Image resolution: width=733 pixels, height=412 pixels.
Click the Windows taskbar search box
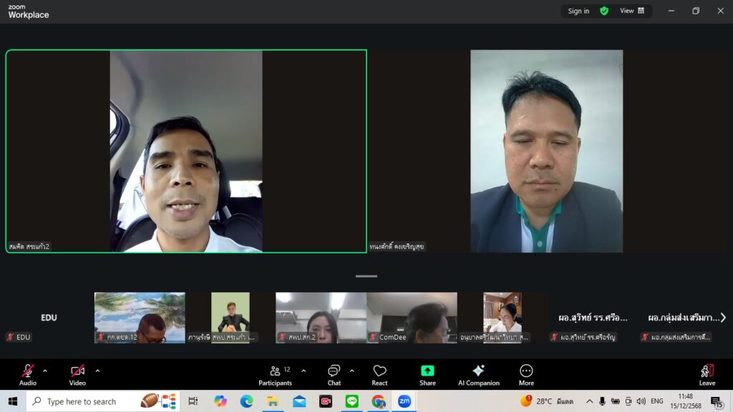(84, 401)
